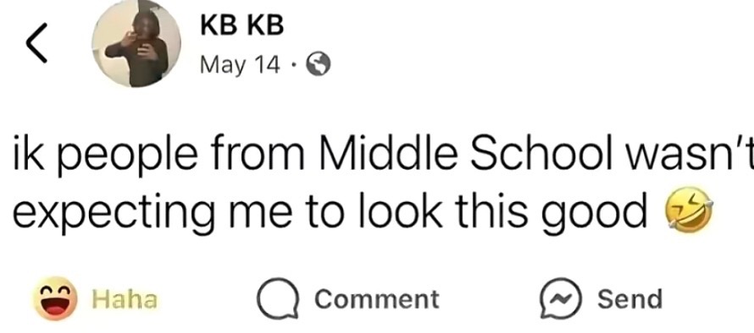Click the Comment text label
Viewport: 754px width, 333px height.
pyautogui.click(x=377, y=299)
